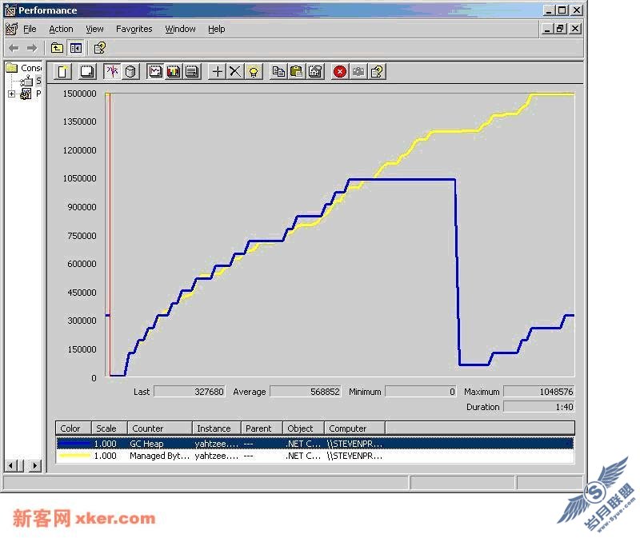Screen dimensions: 640x538
Task: Toggle the View Current Activity button
Action: pyautogui.click(x=113, y=72)
